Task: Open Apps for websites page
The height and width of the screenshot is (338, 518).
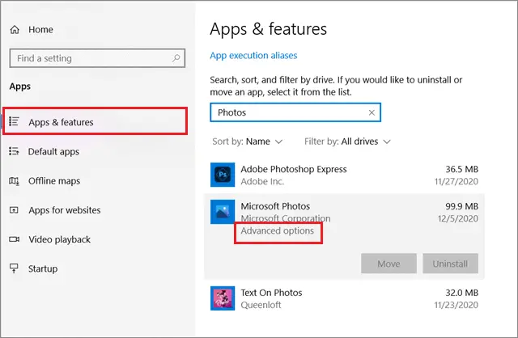Action: [x=65, y=210]
